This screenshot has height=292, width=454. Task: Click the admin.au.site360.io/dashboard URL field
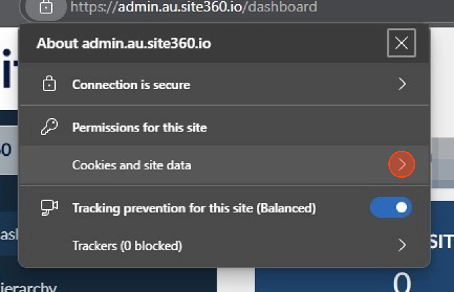click(x=193, y=7)
